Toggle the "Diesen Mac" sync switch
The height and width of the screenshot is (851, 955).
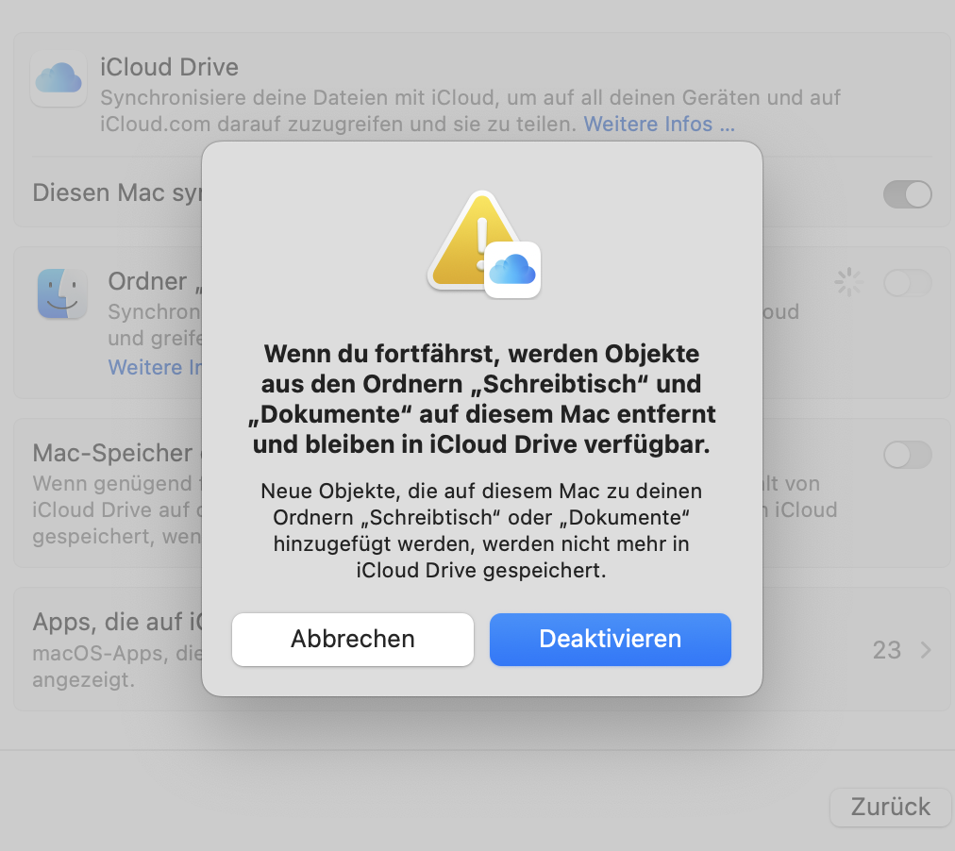[907, 194]
